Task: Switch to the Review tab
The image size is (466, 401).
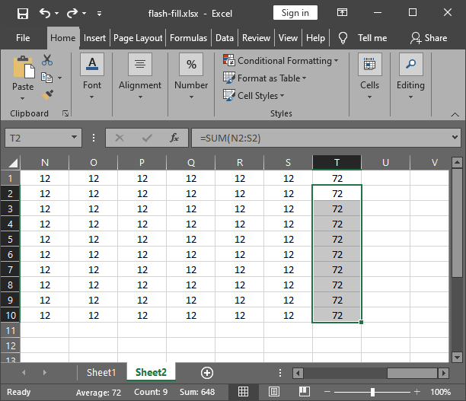Action: point(256,38)
